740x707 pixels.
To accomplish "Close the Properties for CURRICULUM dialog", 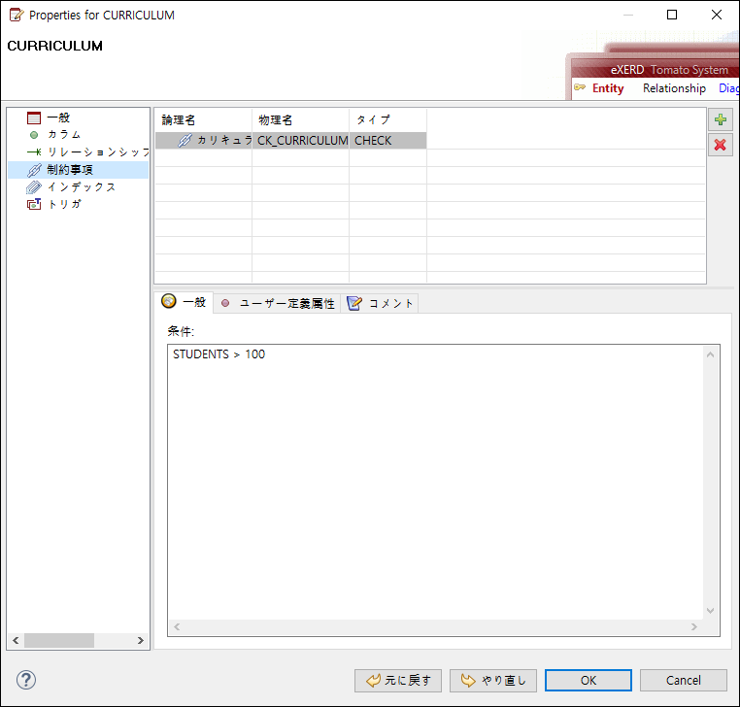I will pyautogui.click(x=717, y=15).
